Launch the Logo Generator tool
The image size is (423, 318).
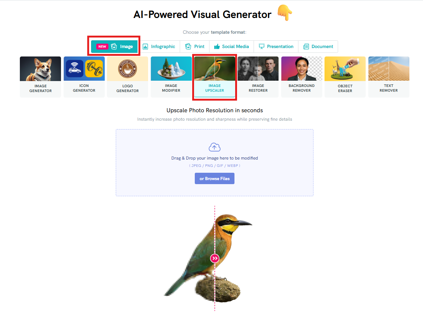(x=128, y=77)
